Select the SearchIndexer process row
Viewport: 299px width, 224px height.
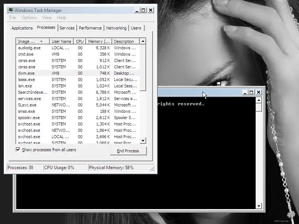(78, 92)
